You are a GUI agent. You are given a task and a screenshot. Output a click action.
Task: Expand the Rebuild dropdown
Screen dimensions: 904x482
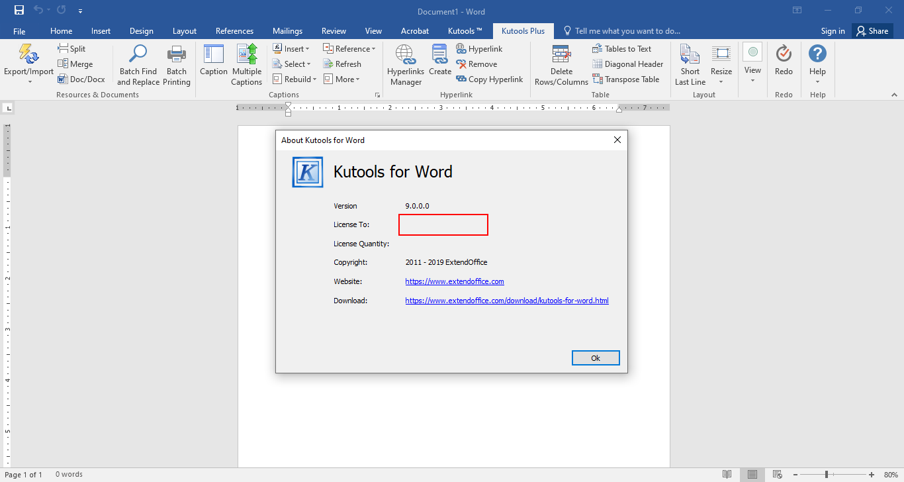[294, 79]
